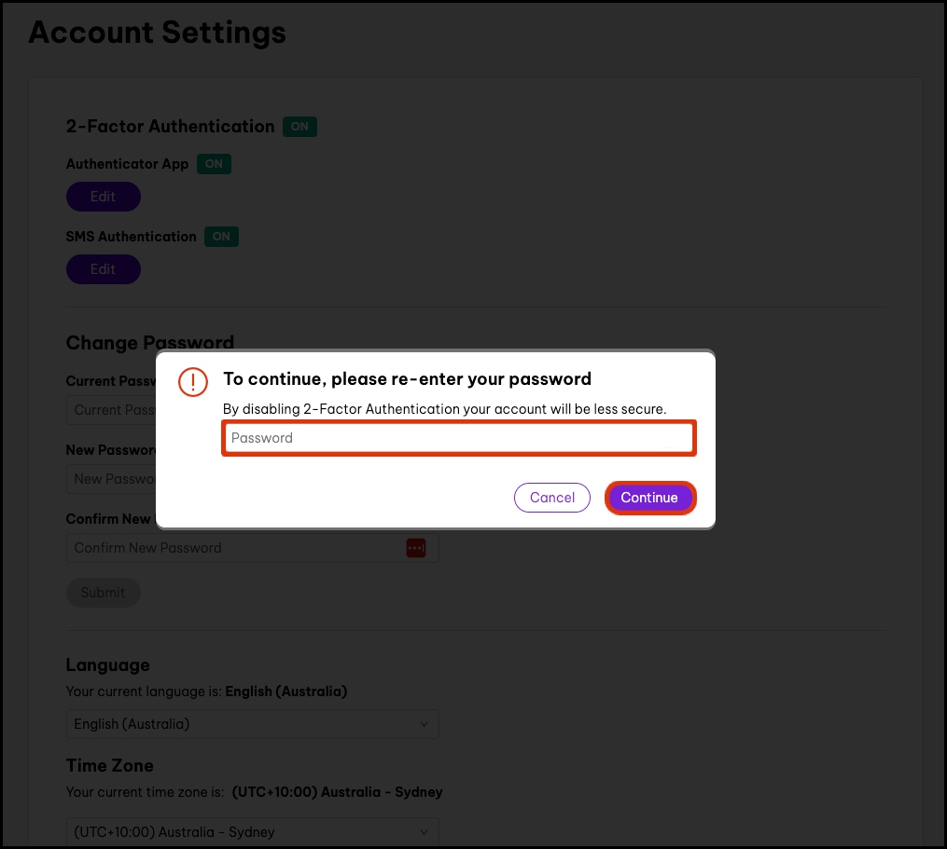
Task: Click the warning exclamation icon in the dialog
Action: pyautogui.click(x=192, y=382)
